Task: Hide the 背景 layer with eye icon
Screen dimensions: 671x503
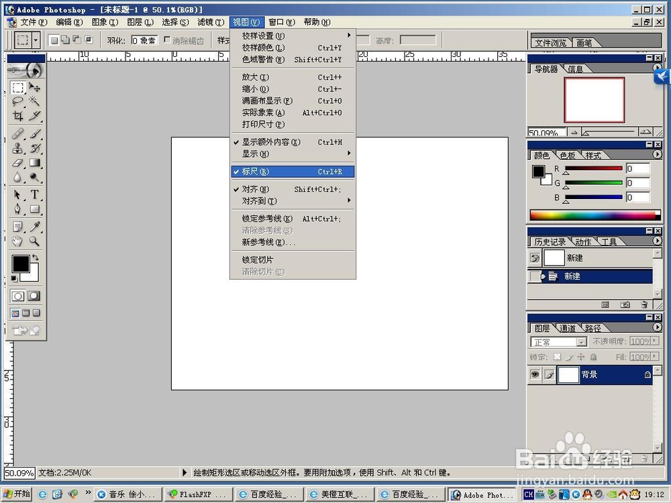Action: (x=535, y=375)
